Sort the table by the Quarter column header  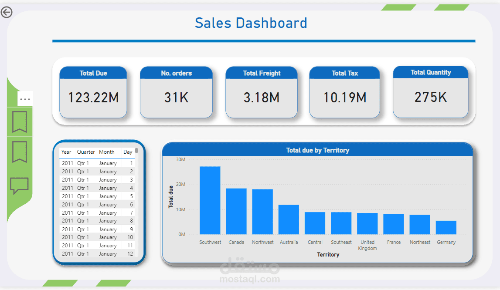(x=86, y=152)
